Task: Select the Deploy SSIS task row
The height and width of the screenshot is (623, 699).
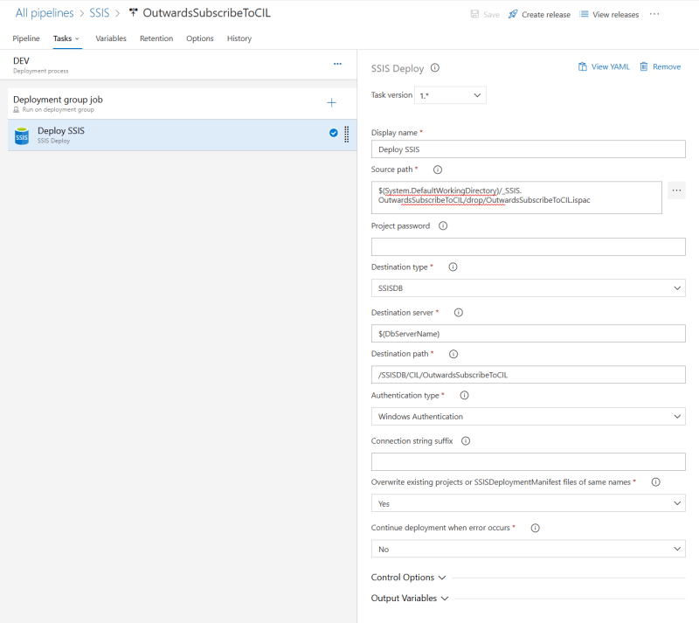Action: coord(183,135)
